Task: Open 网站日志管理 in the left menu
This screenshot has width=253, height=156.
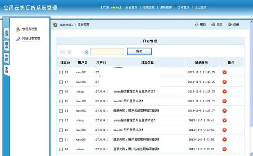Action: (x=31, y=38)
